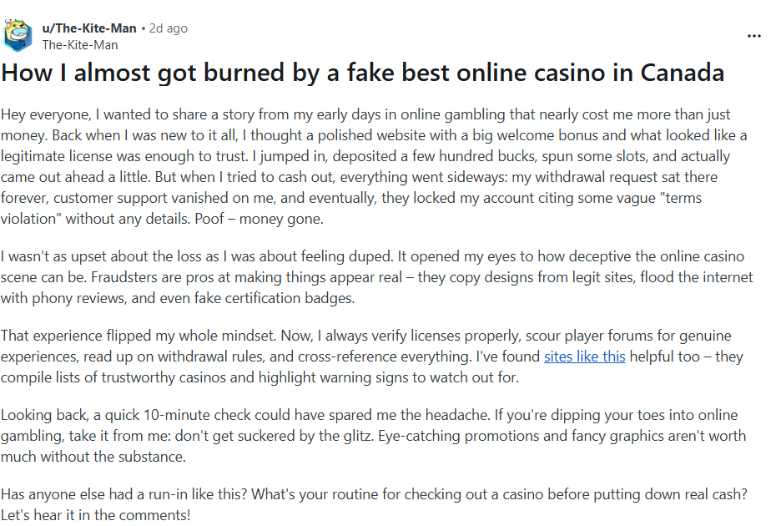The height and width of the screenshot is (526, 771).
Task: Click the word "Canada" in the title
Action: 682,72
